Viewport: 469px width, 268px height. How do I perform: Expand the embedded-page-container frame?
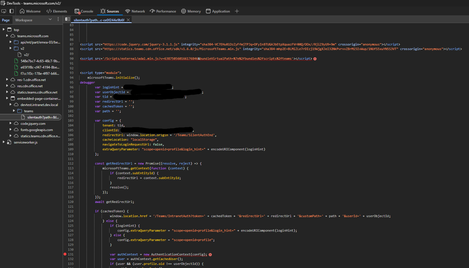(x=7, y=98)
